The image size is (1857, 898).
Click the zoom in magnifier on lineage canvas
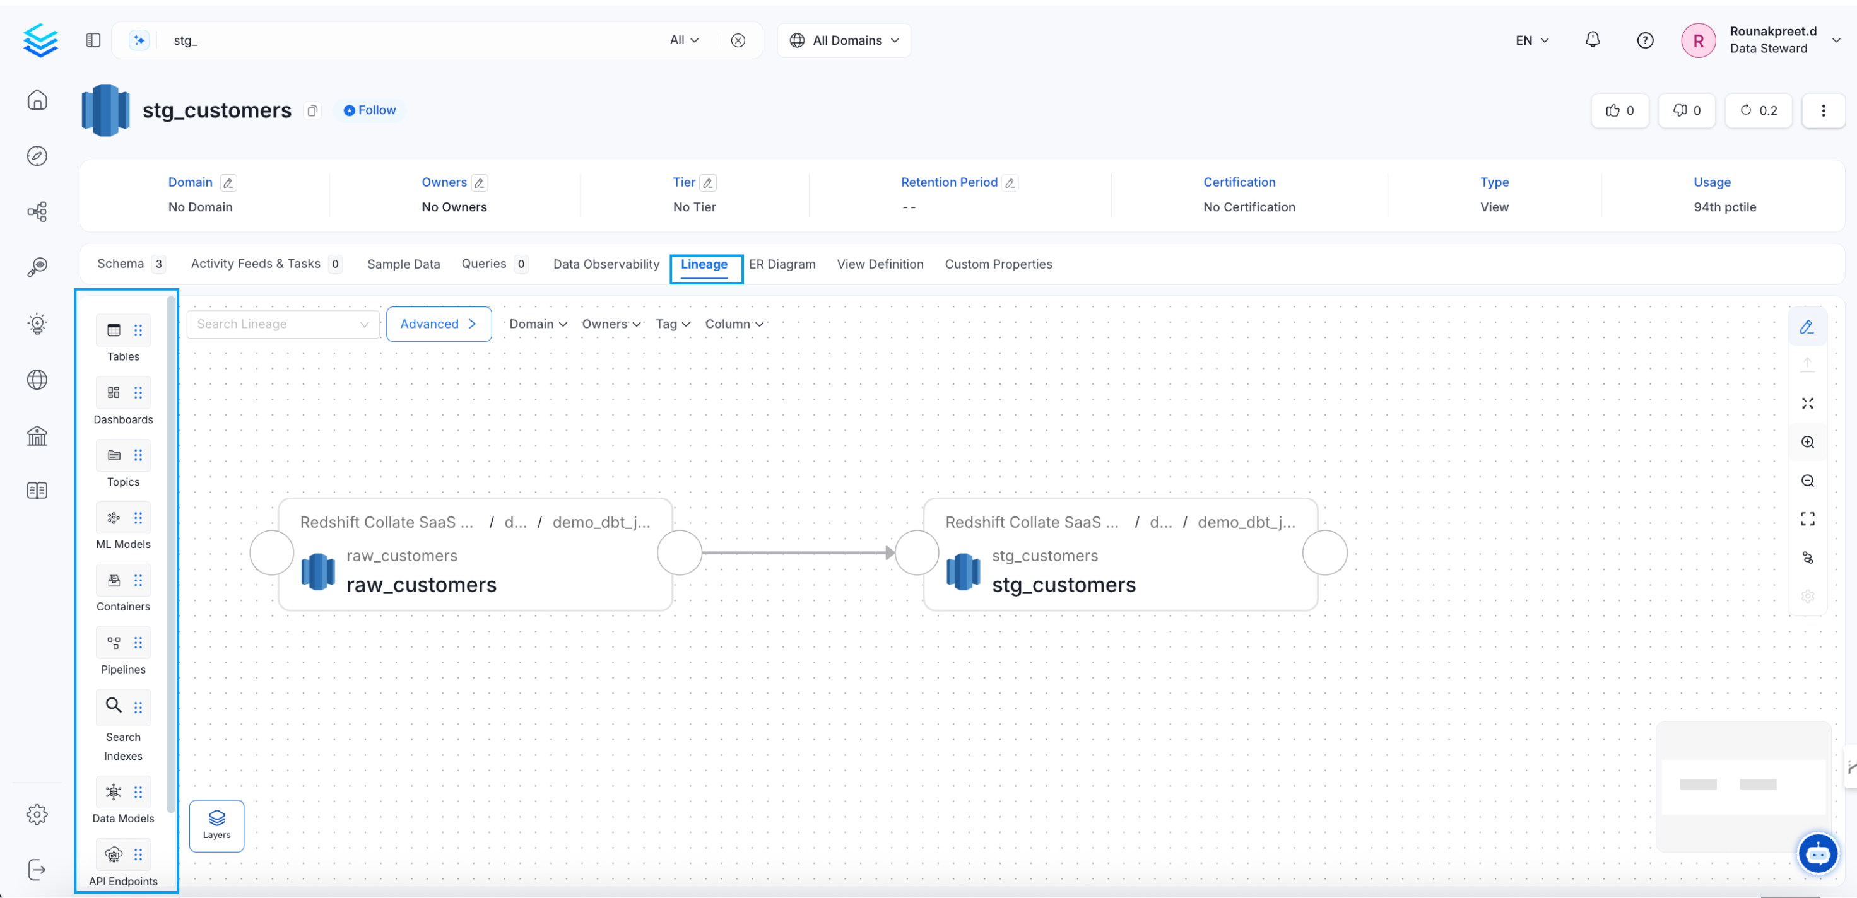pyautogui.click(x=1807, y=442)
